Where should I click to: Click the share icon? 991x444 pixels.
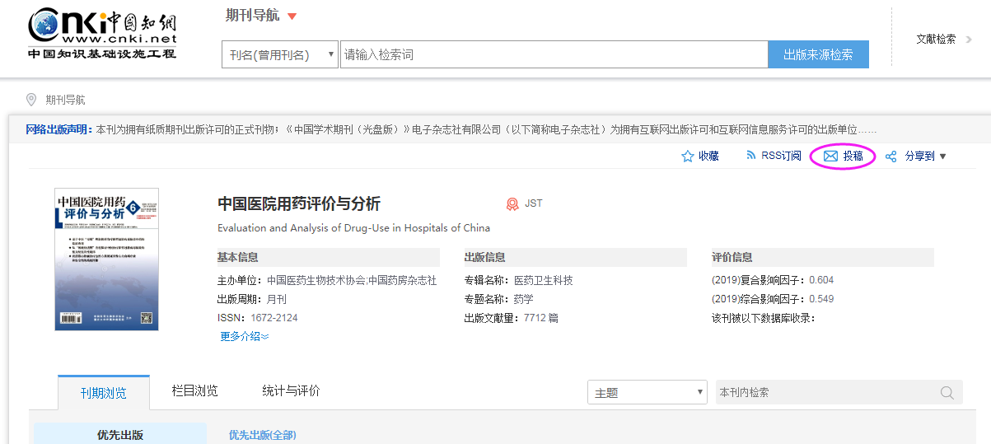pyautogui.click(x=890, y=156)
